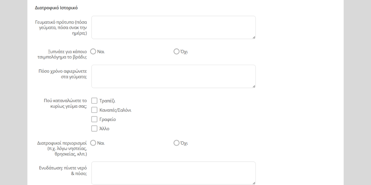Click resize handle of meal time textarea
371x185 pixels.
click(254, 86)
